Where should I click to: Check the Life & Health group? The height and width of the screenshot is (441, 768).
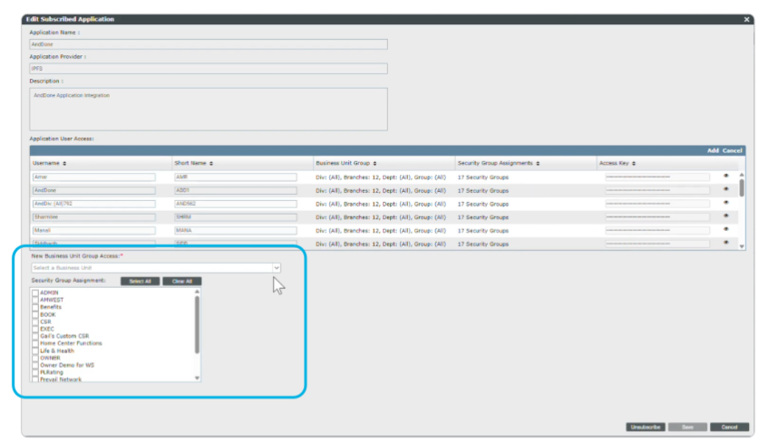pos(35,351)
